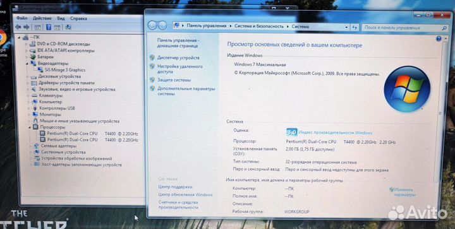The height and width of the screenshot is (229, 455).
Task: Click the shield icon next to Защита системы
Action: click(x=152, y=80)
